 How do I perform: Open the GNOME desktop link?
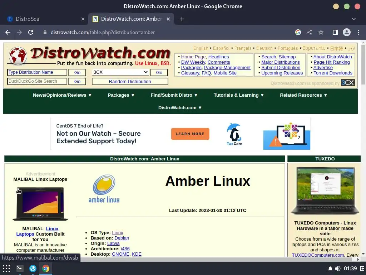click(x=120, y=254)
